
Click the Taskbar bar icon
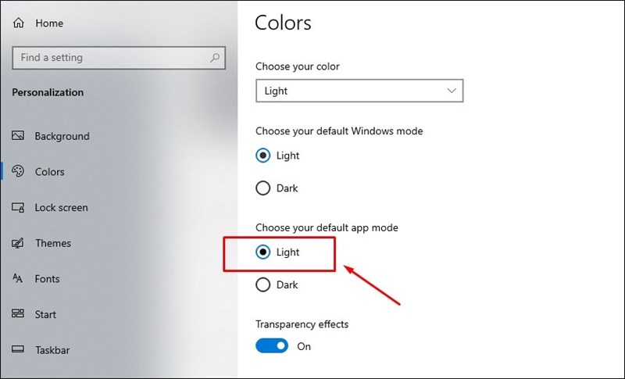(x=17, y=349)
